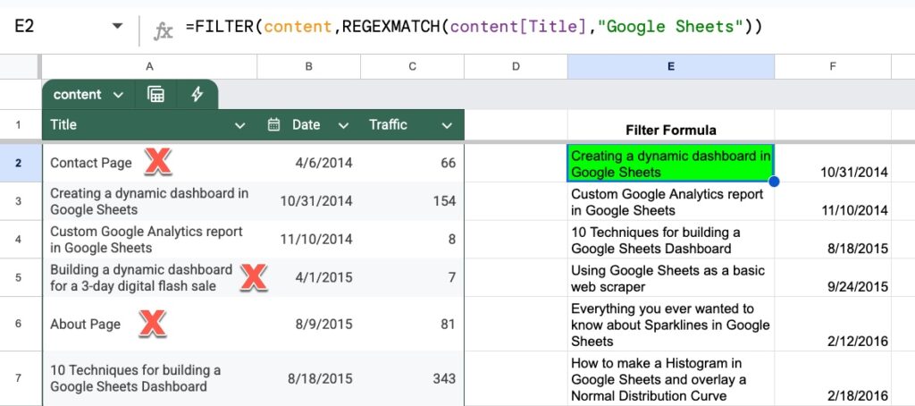Select column A header
The height and width of the screenshot is (406, 915).
pos(149,66)
